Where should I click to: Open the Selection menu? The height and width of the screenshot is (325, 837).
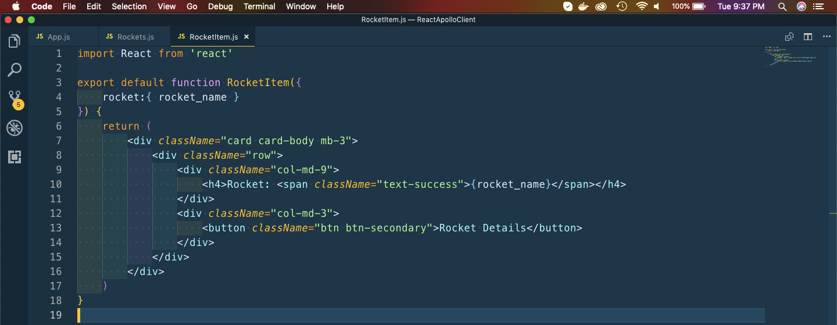pos(129,6)
